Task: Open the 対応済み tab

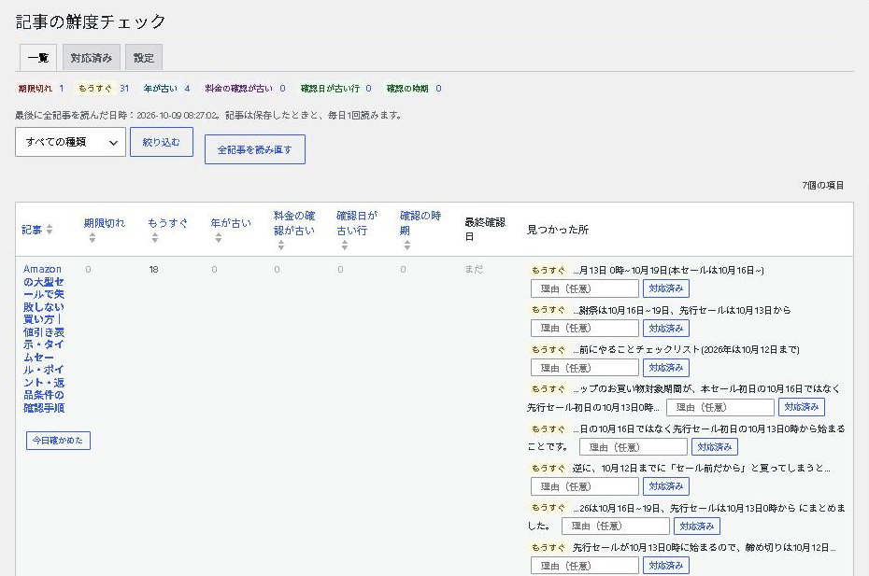Action: tap(91, 58)
